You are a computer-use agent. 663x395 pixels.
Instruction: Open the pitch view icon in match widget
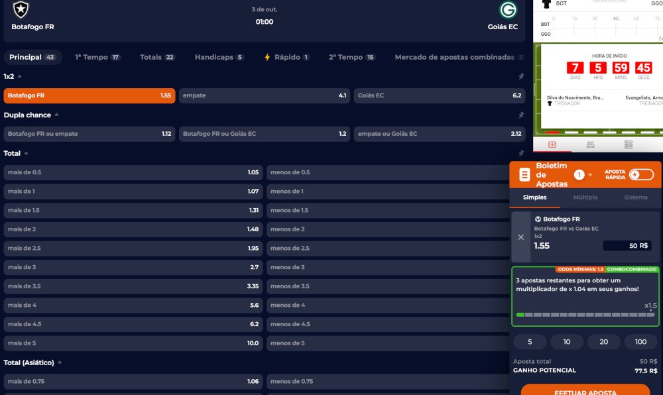(x=552, y=144)
